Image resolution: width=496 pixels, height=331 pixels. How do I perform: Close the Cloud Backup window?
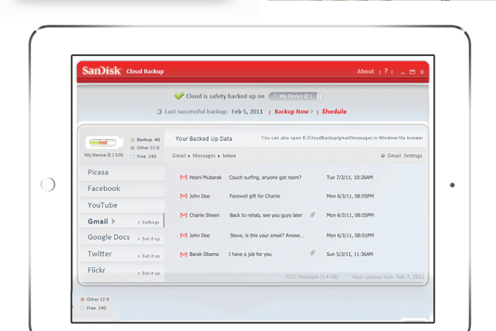click(422, 72)
